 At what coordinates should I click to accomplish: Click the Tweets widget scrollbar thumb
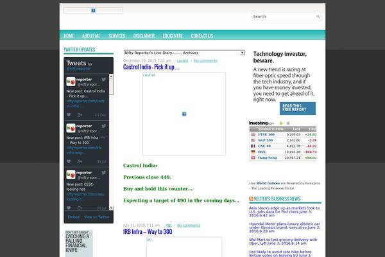click(x=111, y=86)
